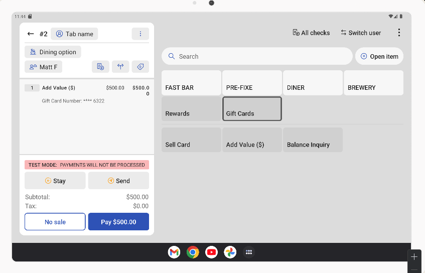Open YouTube from the dock
425x273 pixels.
tap(211, 252)
